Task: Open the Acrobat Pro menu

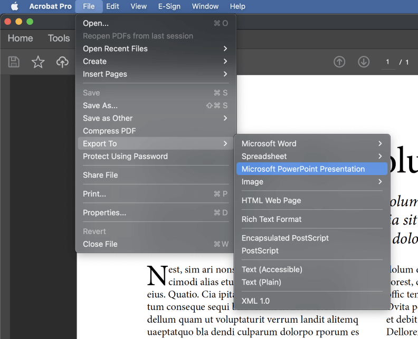Action: tap(50, 6)
